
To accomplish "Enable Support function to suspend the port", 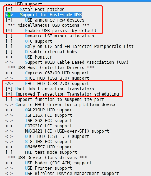I will 55,99.
